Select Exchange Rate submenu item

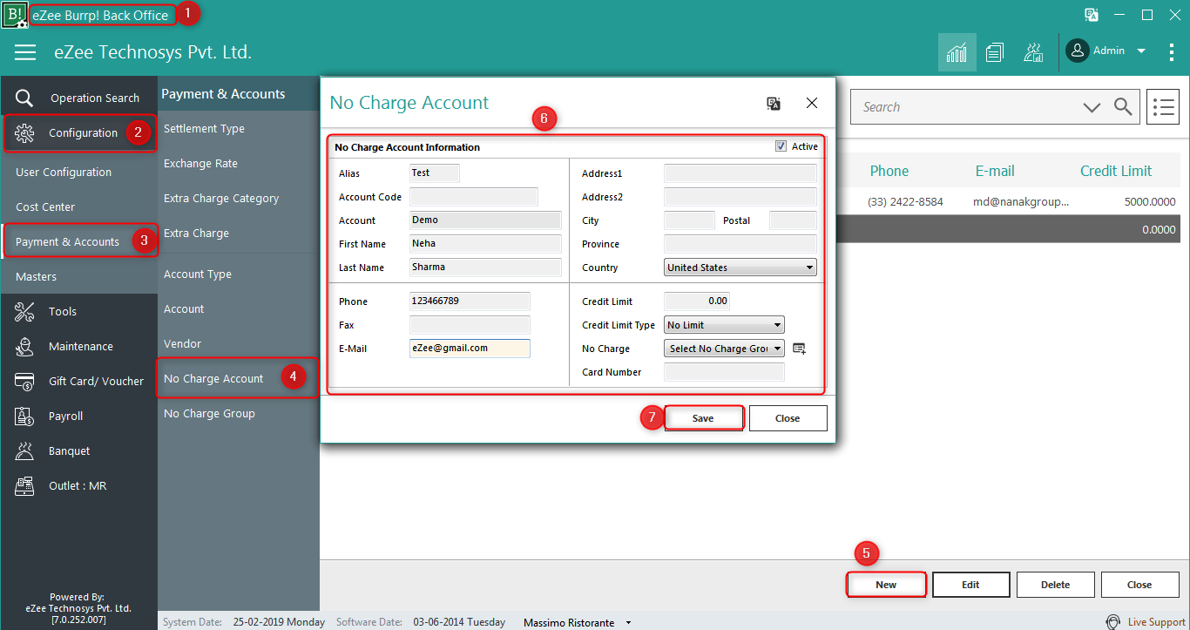200,163
